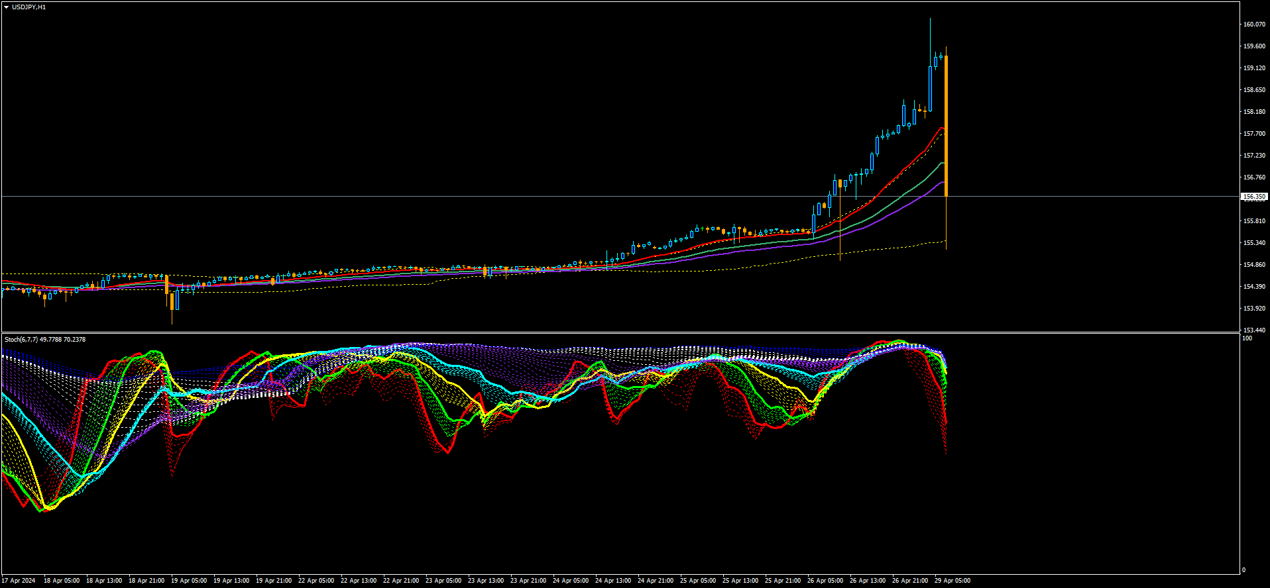Viewport: 1270px width, 588px height.
Task: Click the 22 Apr 05:00 time label
Action: (316, 581)
